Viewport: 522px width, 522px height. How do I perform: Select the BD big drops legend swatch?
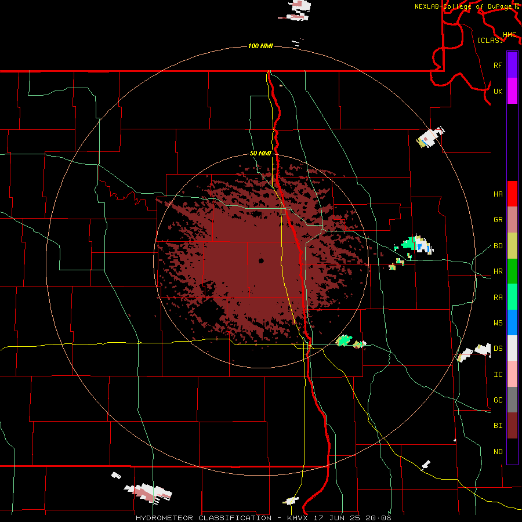512,246
